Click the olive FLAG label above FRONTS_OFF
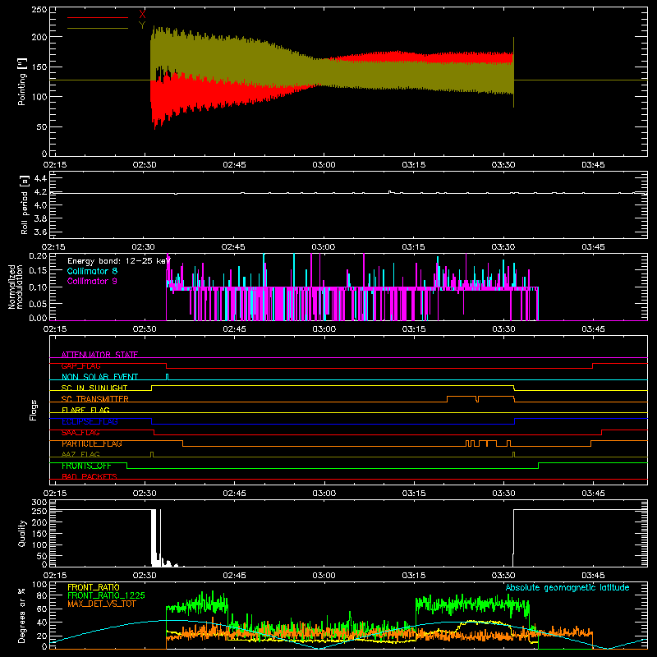Image resolution: width=657 pixels, height=657 pixels. [x=80, y=454]
